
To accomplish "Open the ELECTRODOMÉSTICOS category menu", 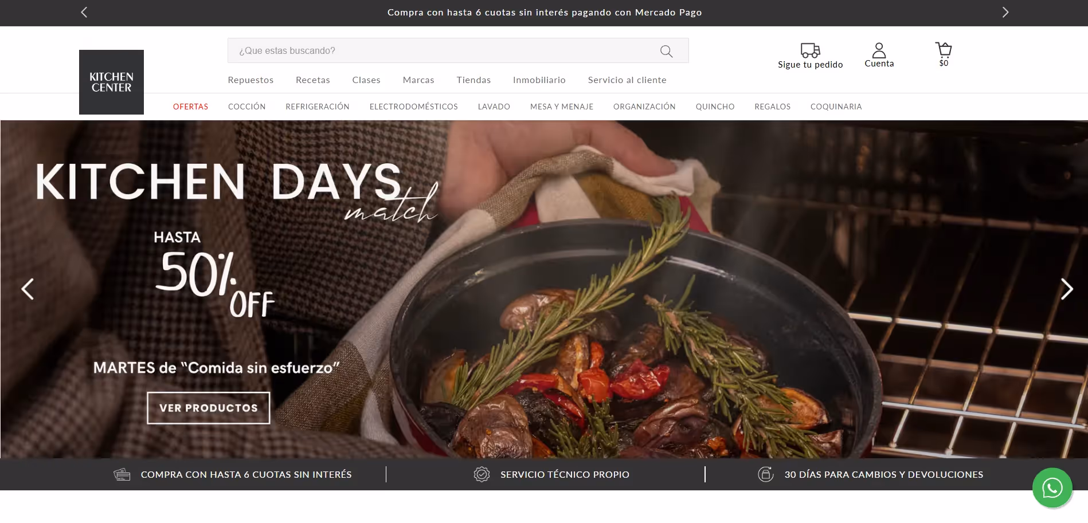I will [413, 107].
